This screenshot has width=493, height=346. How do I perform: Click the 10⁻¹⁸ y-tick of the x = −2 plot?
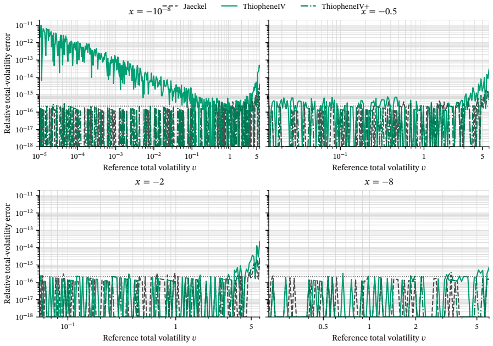pos(25,316)
